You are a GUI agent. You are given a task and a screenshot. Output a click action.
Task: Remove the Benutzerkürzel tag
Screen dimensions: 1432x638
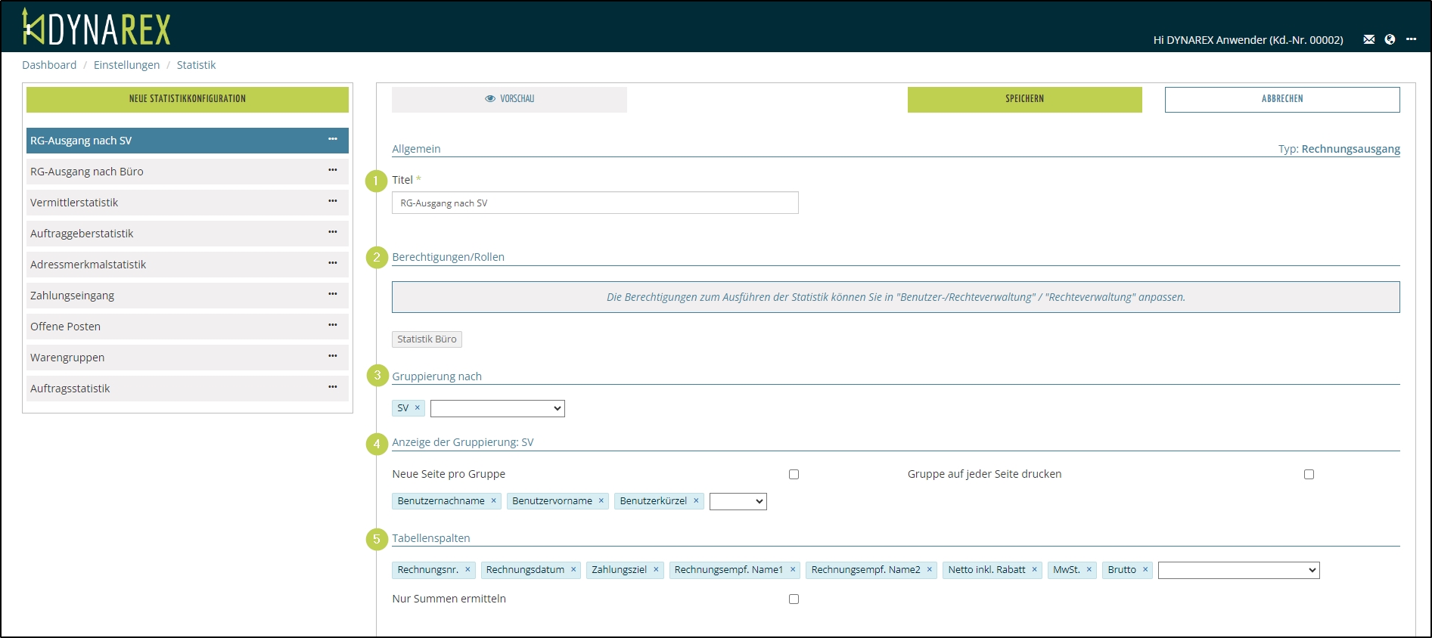[x=696, y=501]
